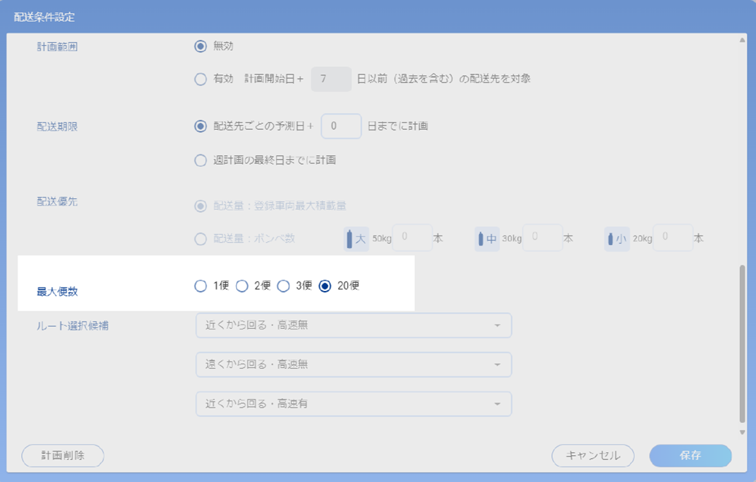The image size is (756, 482).
Task: Focus the 20kg cylinder count field
Action: pos(673,238)
